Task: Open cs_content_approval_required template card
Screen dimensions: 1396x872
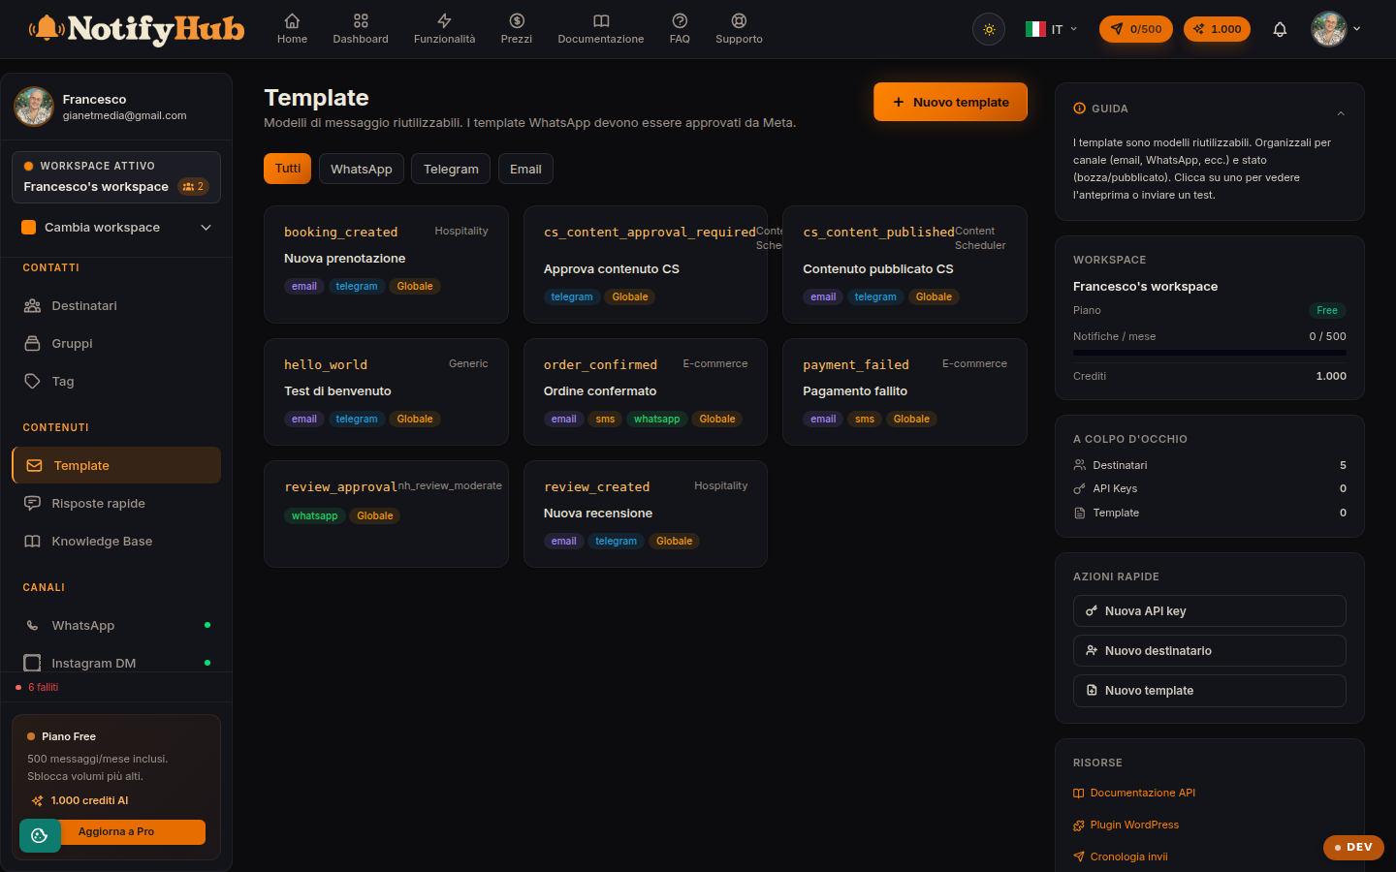Action: tap(646, 265)
